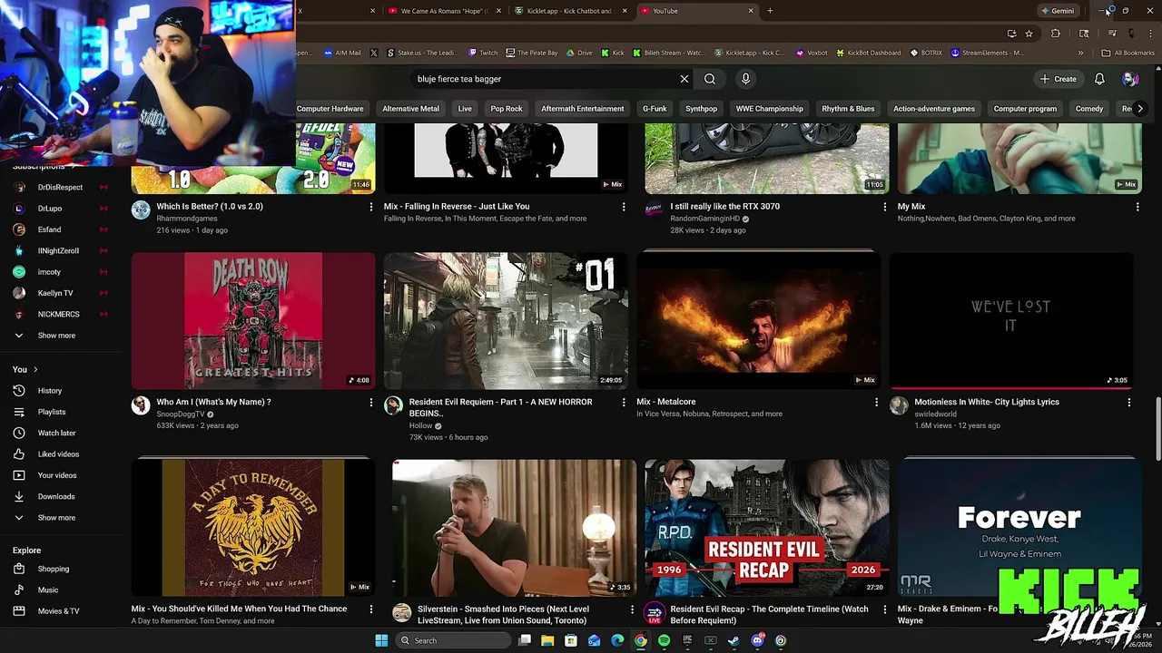This screenshot has height=653, width=1162.
Task: Select the Live filter chip
Action: (465, 109)
